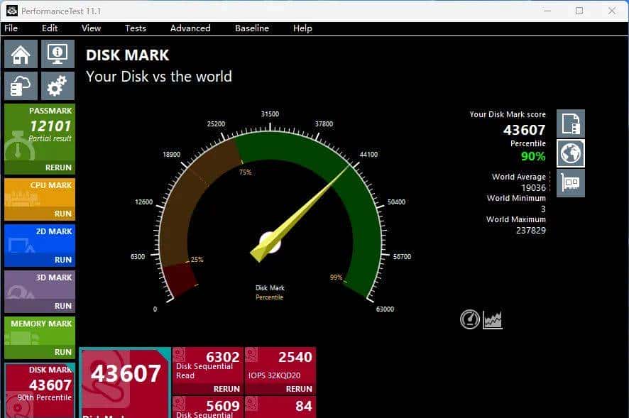Switch to the gauge dial view icon
This screenshot has height=418, width=629.
[x=470, y=320]
